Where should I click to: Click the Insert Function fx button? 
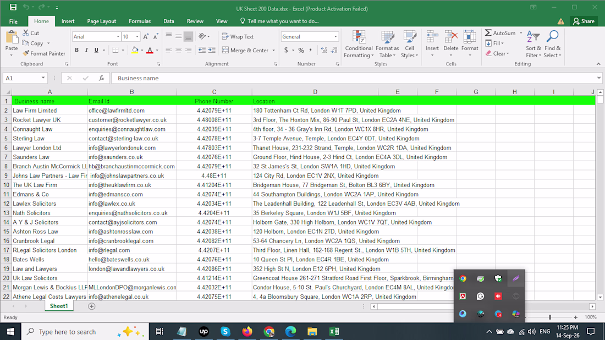tap(101, 78)
